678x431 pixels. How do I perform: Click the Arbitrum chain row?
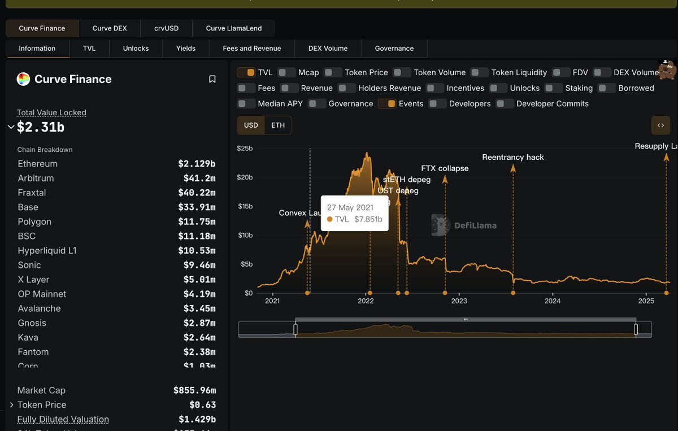116,178
